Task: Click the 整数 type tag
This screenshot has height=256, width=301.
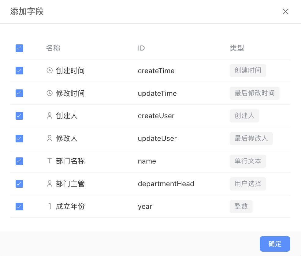Action: click(241, 206)
